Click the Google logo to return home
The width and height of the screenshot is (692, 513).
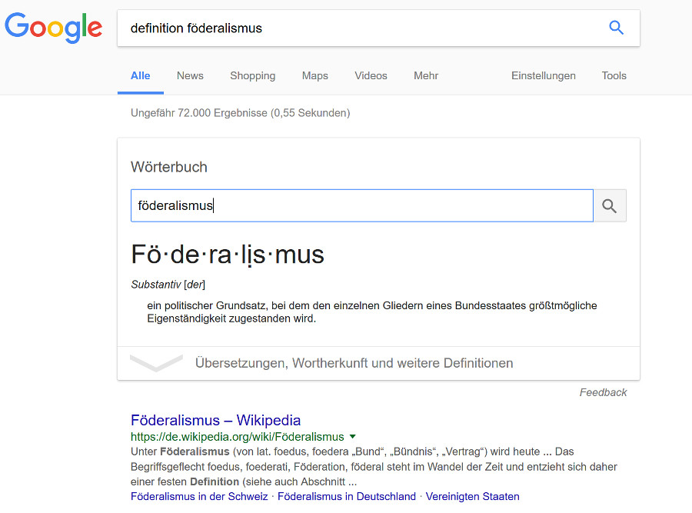(53, 28)
